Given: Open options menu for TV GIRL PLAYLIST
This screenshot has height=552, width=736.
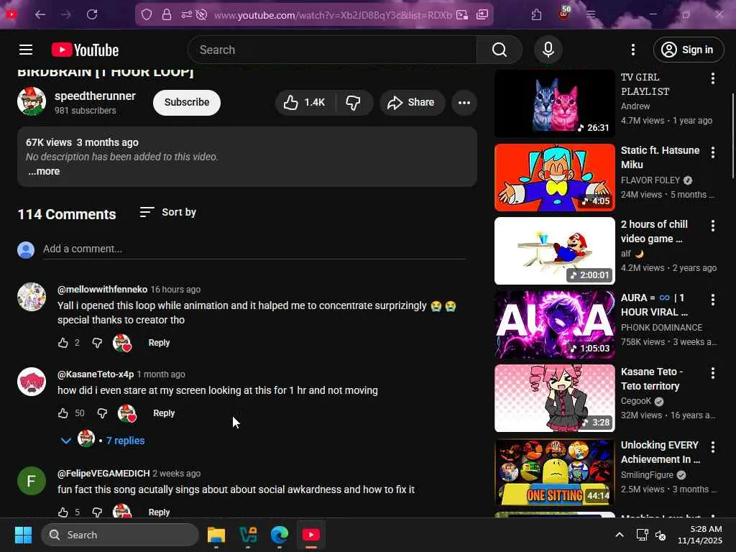Looking at the screenshot, I should [x=712, y=78].
